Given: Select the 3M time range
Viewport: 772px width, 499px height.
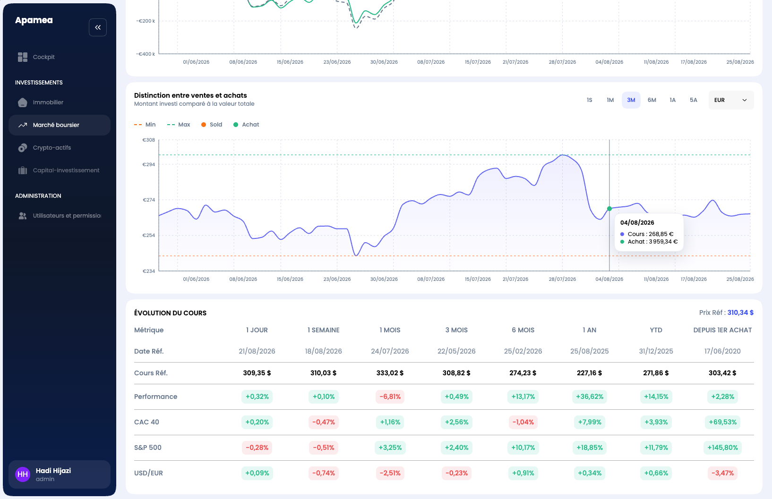Looking at the screenshot, I should pos(631,100).
